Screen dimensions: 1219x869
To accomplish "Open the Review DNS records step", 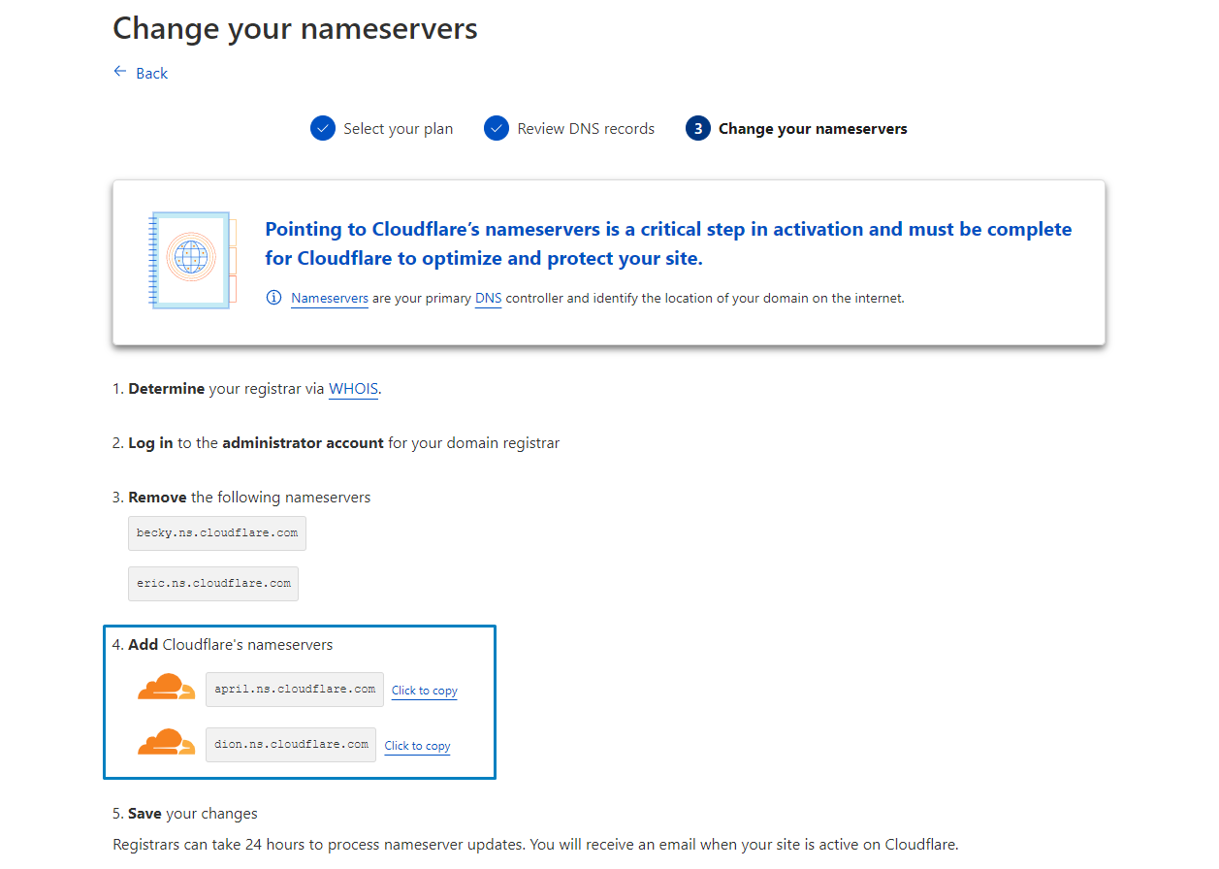I will pyautogui.click(x=586, y=129).
